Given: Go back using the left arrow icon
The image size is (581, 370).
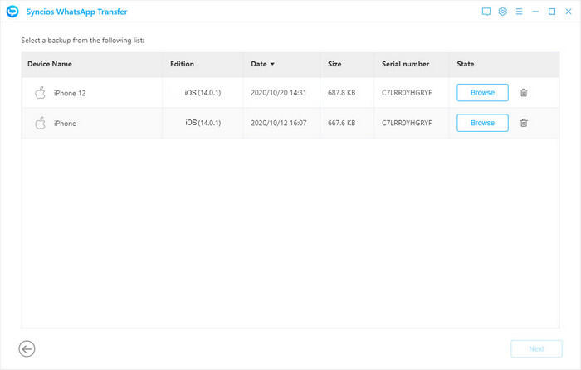Looking at the screenshot, I should click(x=27, y=349).
